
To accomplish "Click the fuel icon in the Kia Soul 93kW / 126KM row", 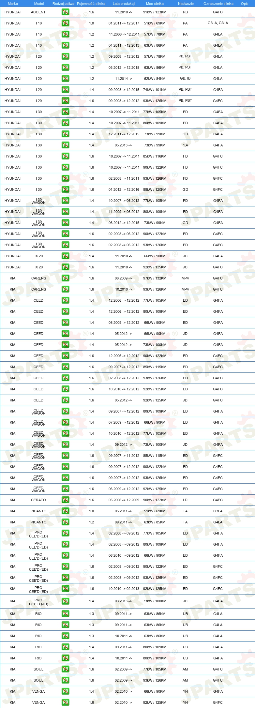I will [x=65, y=680].
